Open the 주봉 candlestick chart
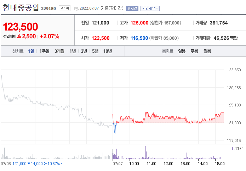This screenshot has height=171, width=246. tap(194, 51)
